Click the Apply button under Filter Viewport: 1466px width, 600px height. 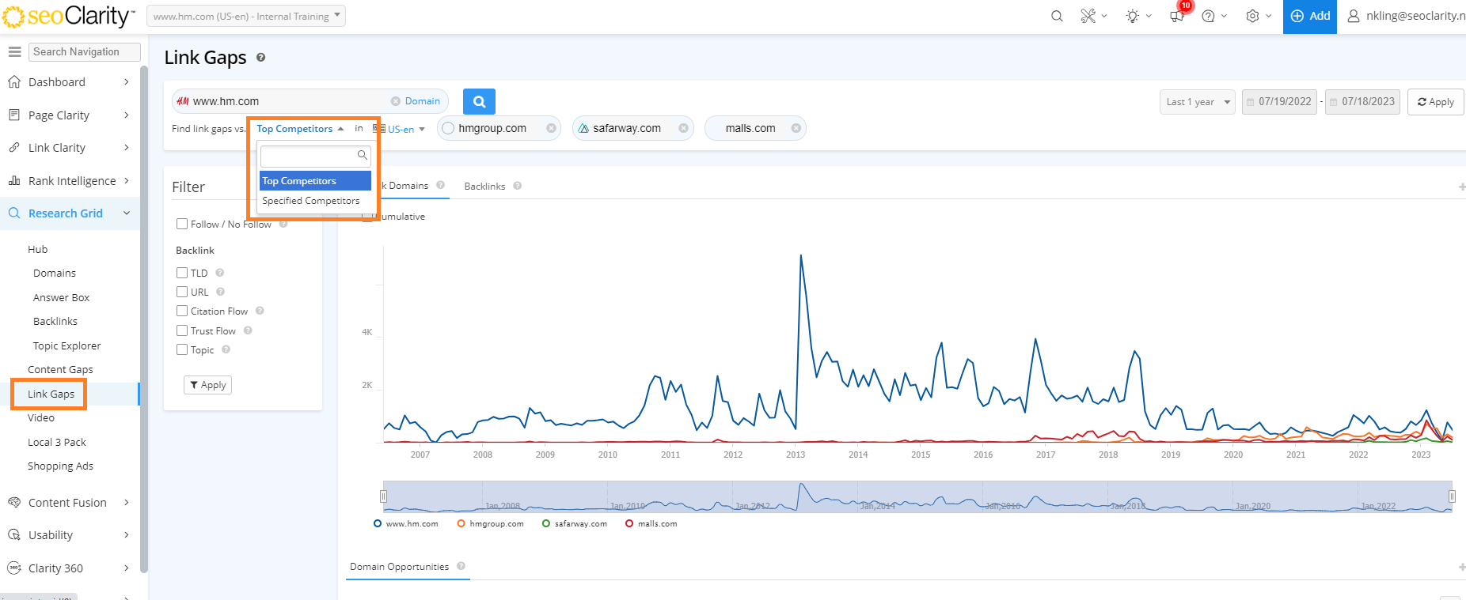click(x=207, y=385)
